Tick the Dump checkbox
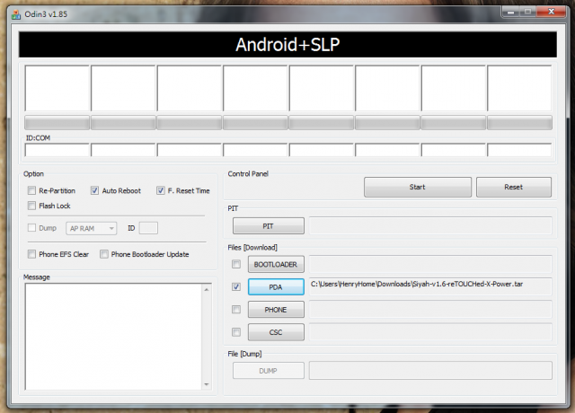This screenshot has height=413, width=575. click(32, 228)
